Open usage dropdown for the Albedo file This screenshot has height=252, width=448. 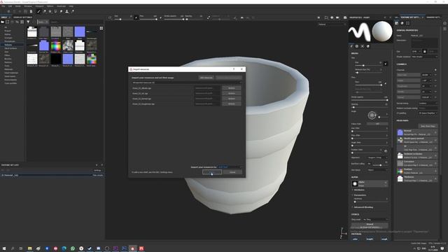pyautogui.click(x=207, y=88)
